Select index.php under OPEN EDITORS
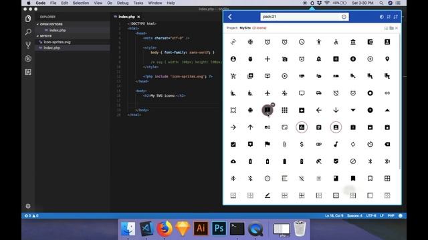The image size is (428, 240). tap(58, 30)
